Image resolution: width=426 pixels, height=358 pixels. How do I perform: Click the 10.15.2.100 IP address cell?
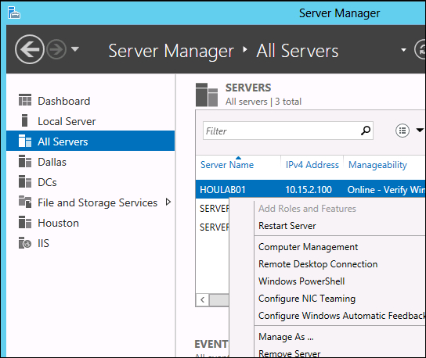pyautogui.click(x=309, y=190)
